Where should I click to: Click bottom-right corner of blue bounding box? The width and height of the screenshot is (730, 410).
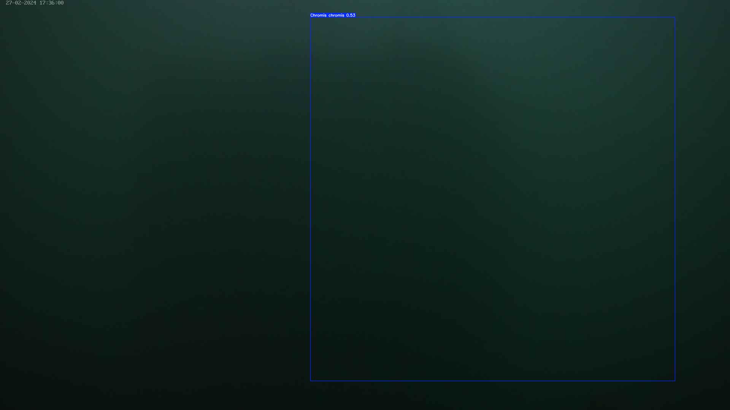coord(675,380)
